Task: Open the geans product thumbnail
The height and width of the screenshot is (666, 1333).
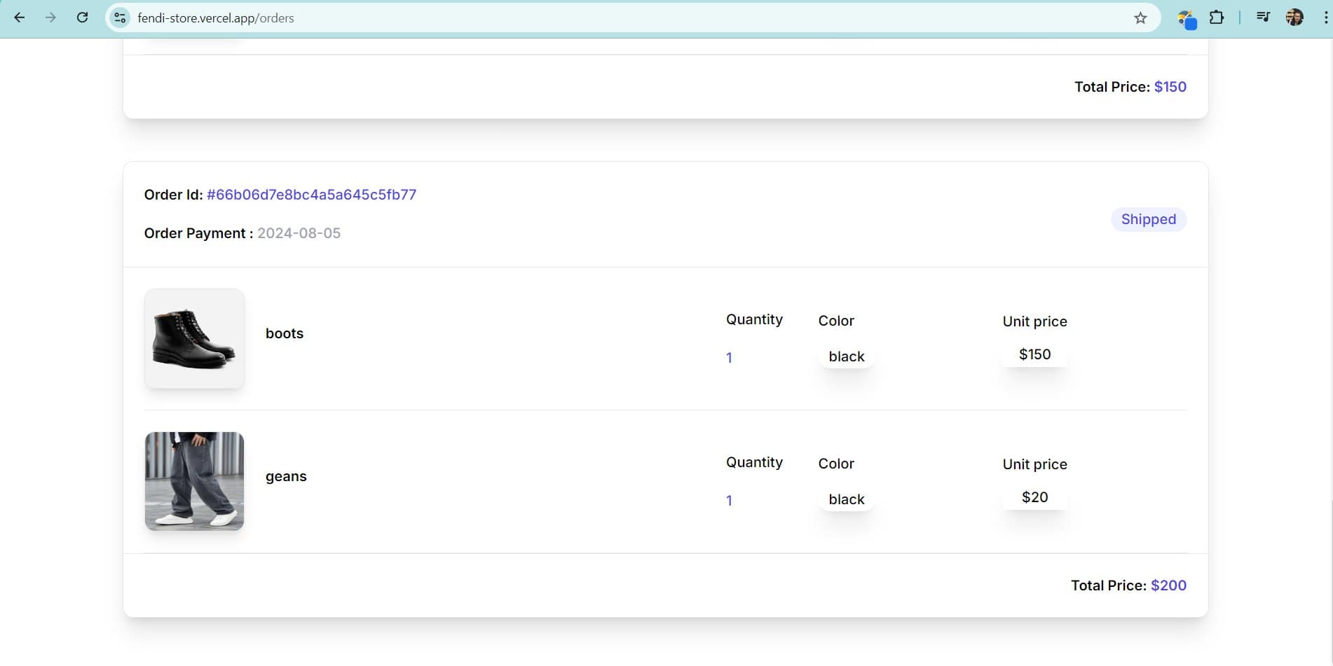Action: pyautogui.click(x=194, y=481)
